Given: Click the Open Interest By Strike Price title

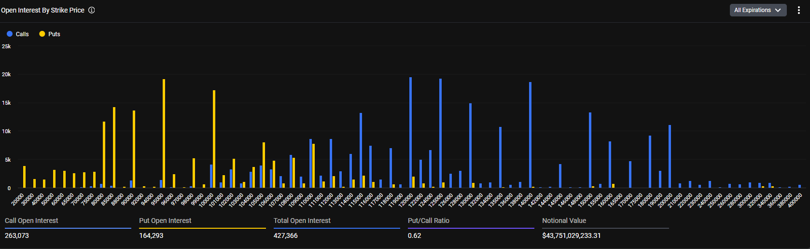Looking at the screenshot, I should (42, 10).
